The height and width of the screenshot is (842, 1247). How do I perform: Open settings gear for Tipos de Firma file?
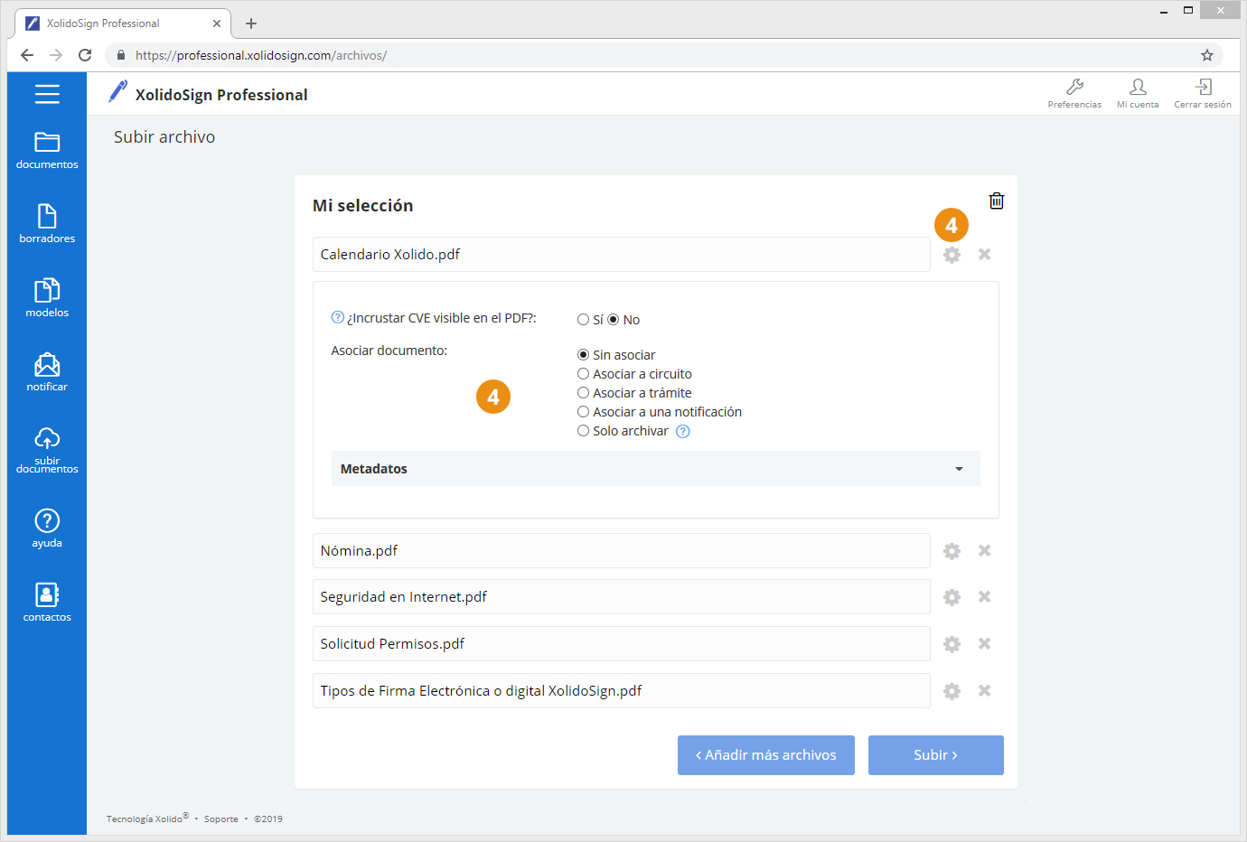pos(952,691)
